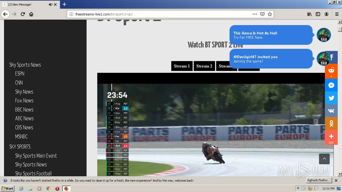Click 'This Game Is Hot As Hell' notification

[271, 35]
